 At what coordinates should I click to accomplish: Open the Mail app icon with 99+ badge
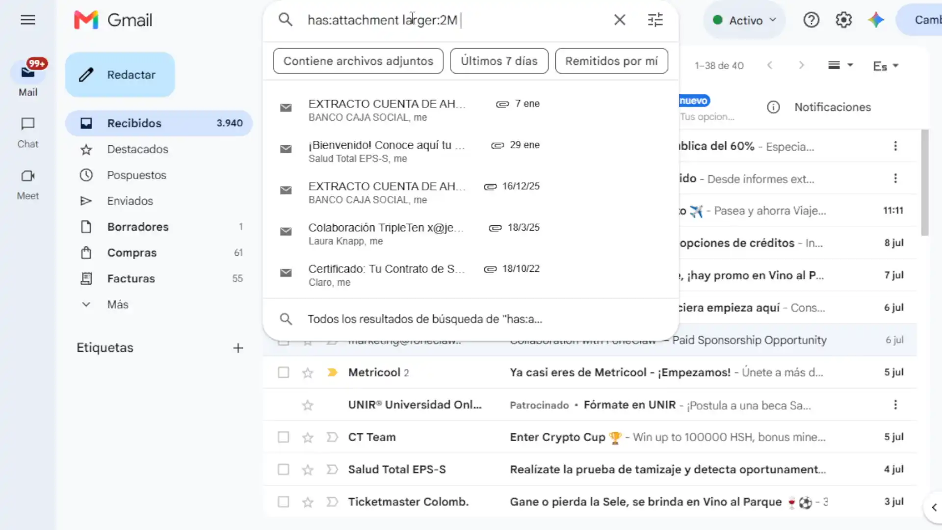coord(28,73)
